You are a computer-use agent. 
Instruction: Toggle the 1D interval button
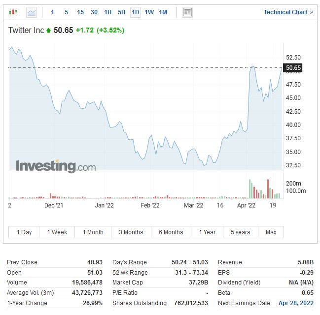(x=135, y=12)
